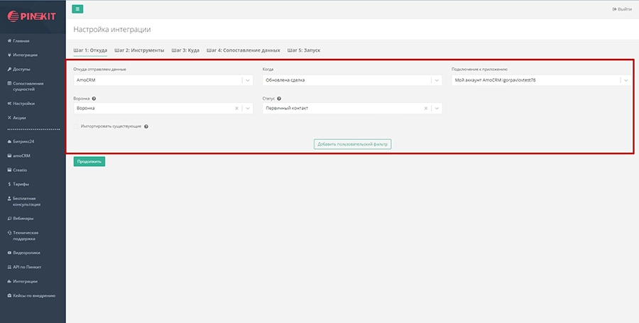Enable the Импортировать существующие checkbox
The width and height of the screenshot is (639, 323).
(76, 126)
